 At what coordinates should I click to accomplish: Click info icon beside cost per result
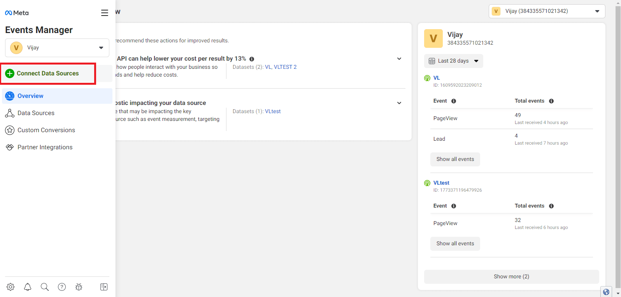point(252,59)
